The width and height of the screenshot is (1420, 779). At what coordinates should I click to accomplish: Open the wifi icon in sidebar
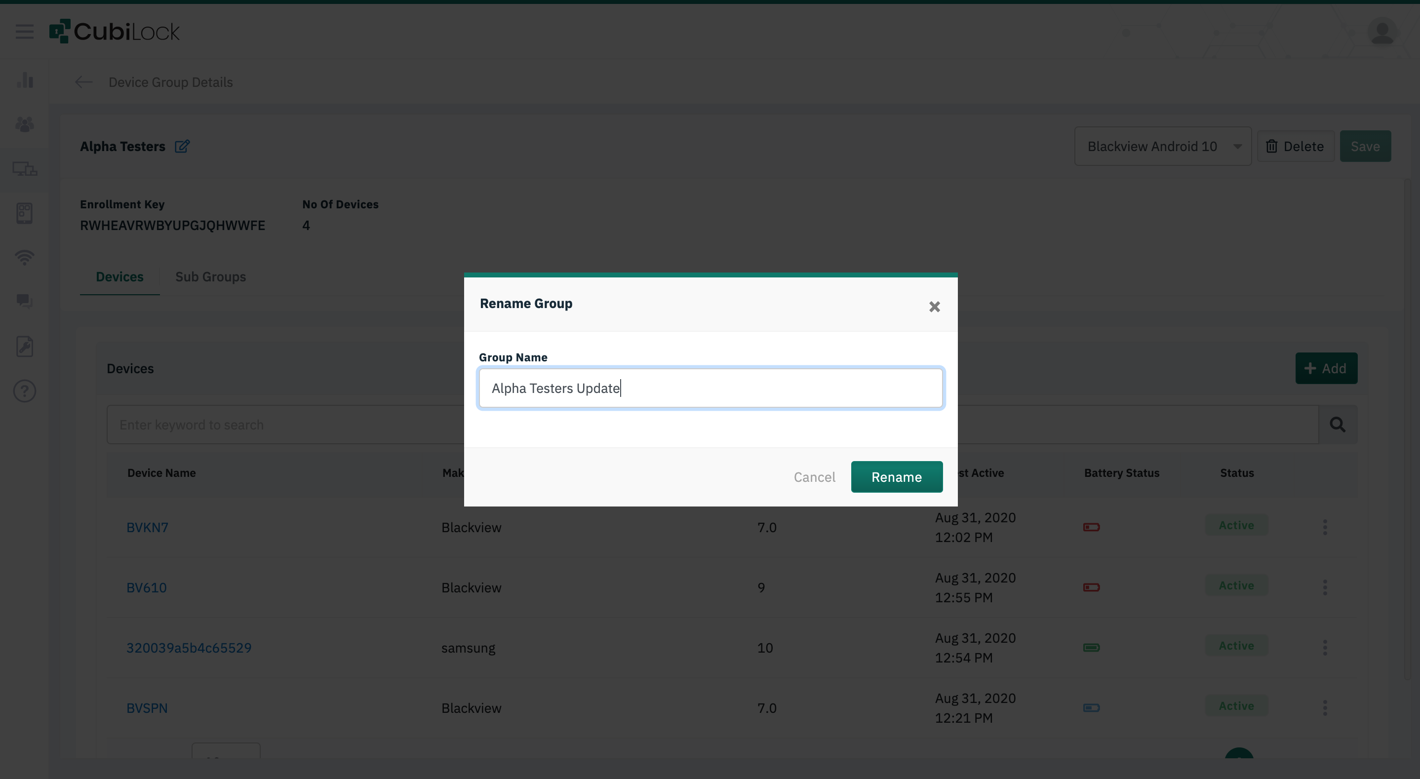click(24, 257)
